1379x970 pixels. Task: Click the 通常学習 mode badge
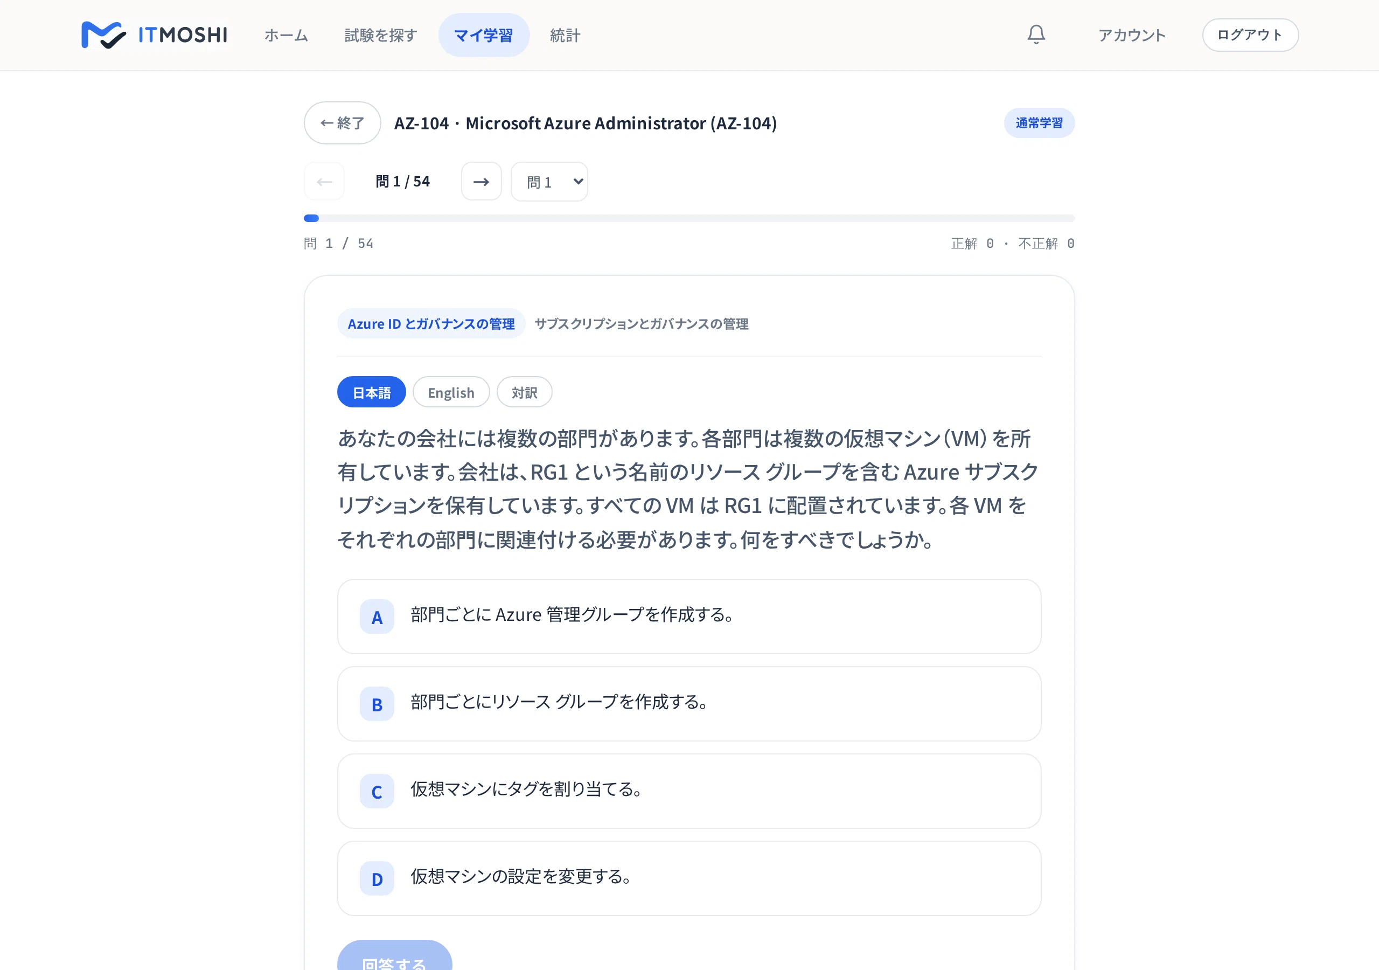1039,123
